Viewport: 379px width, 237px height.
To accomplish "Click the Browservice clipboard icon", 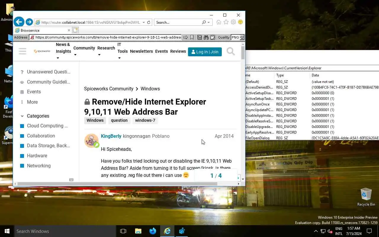I will point(213,37).
